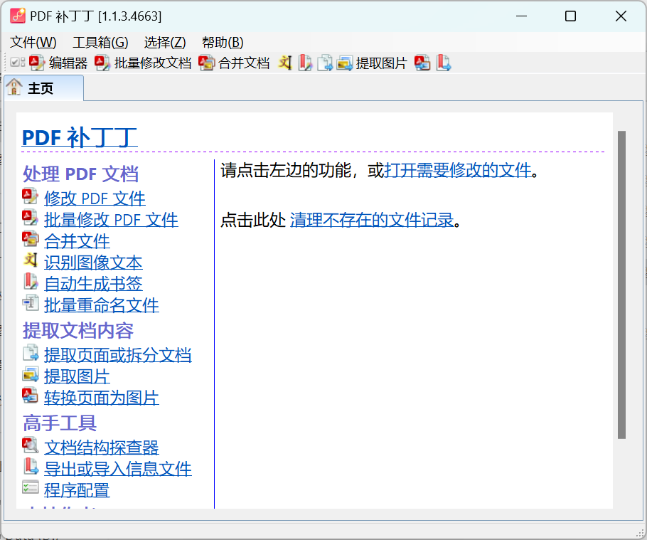Click the OCR text recognition toolbar icon
The image size is (647, 540).
(285, 63)
